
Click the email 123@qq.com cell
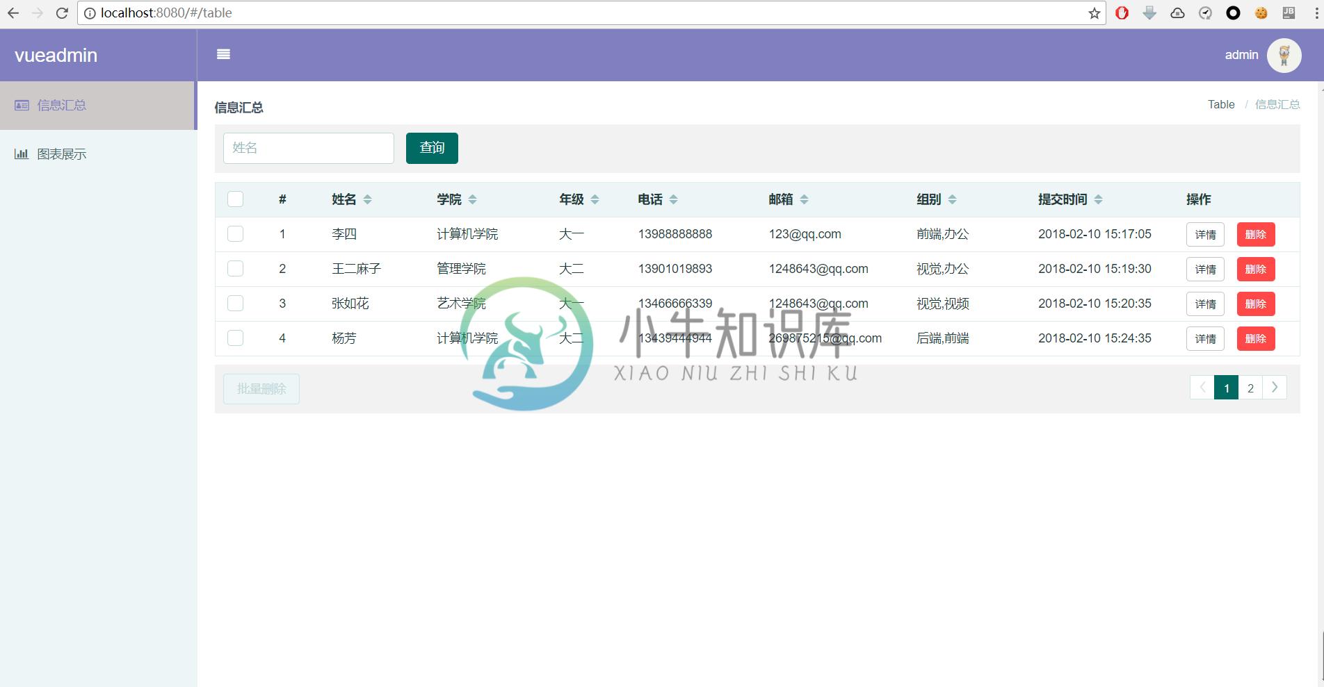[x=805, y=234]
